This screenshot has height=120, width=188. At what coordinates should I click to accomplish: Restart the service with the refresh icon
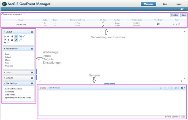point(179,24)
